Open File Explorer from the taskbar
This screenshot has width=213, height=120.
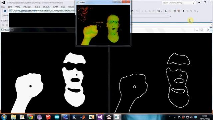[x=13, y=117]
